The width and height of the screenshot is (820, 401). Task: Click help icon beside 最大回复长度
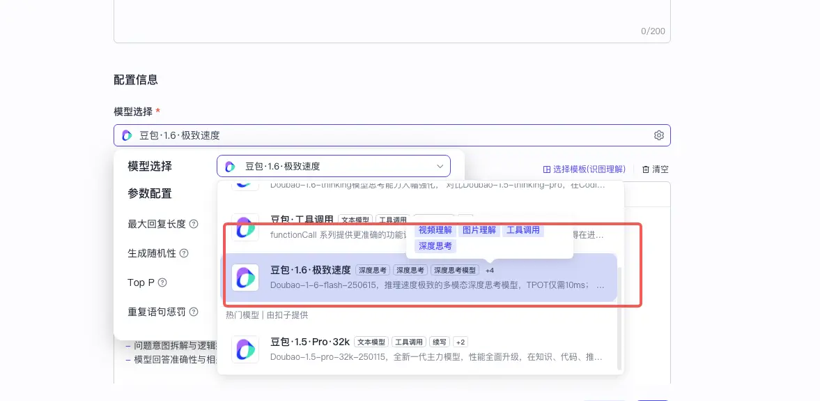194,224
